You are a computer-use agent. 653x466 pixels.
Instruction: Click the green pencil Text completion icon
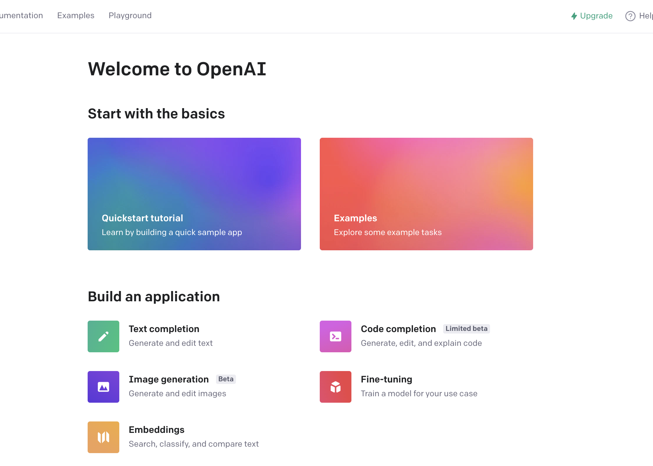coord(103,336)
